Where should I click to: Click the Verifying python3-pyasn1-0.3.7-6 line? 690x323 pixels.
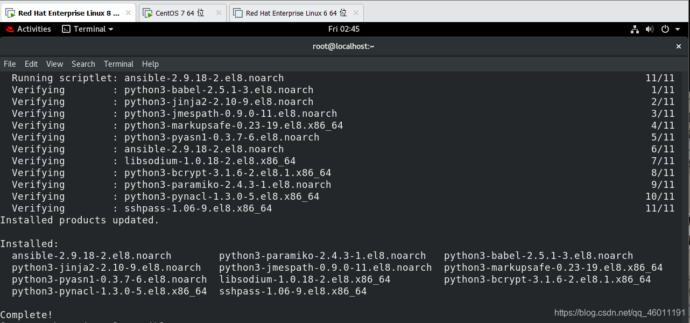[343, 137]
